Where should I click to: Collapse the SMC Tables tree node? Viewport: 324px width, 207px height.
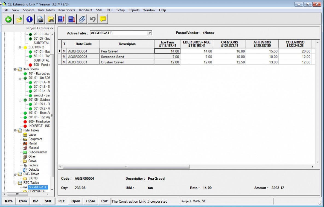tap(15, 174)
